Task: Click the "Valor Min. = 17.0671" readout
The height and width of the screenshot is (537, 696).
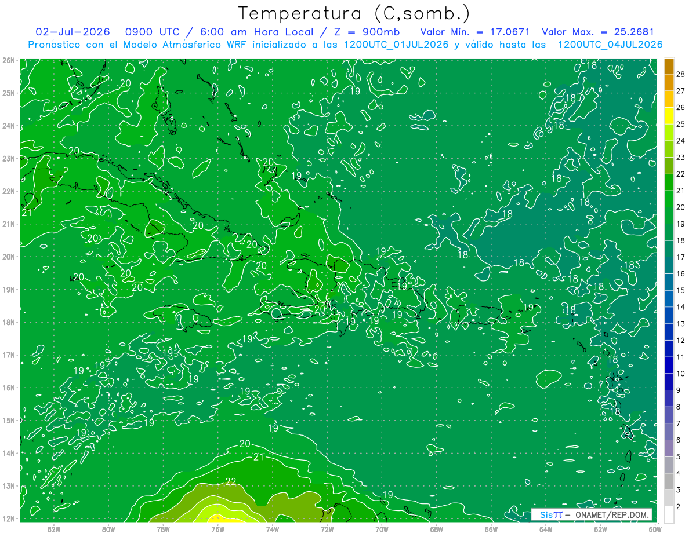Action: 475,32
